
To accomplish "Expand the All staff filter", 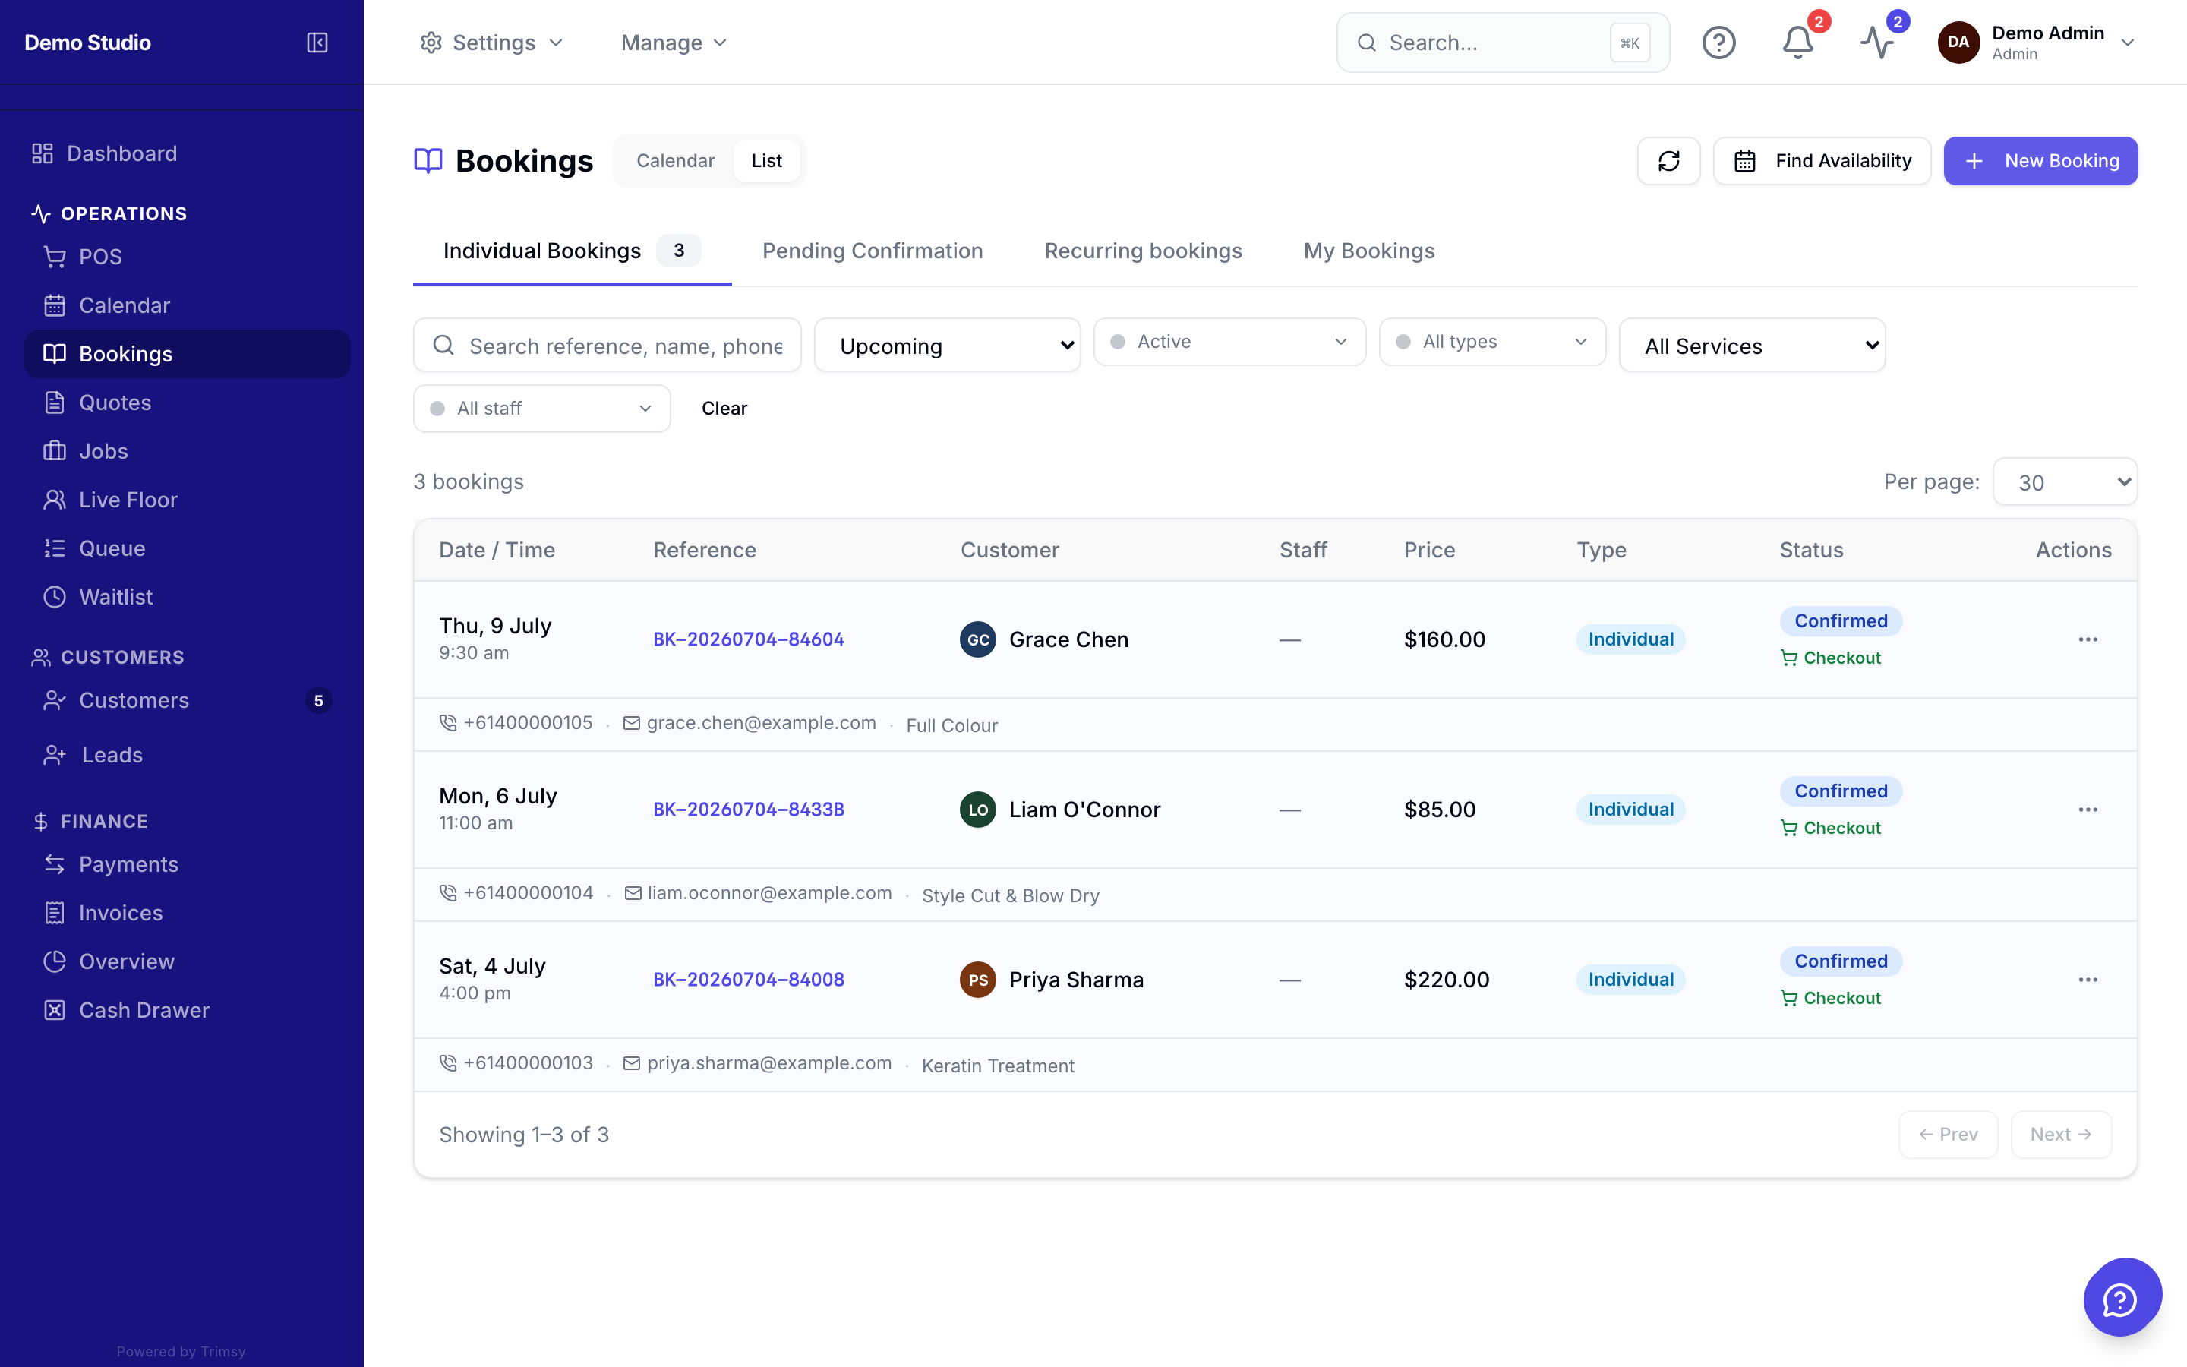I will point(541,409).
